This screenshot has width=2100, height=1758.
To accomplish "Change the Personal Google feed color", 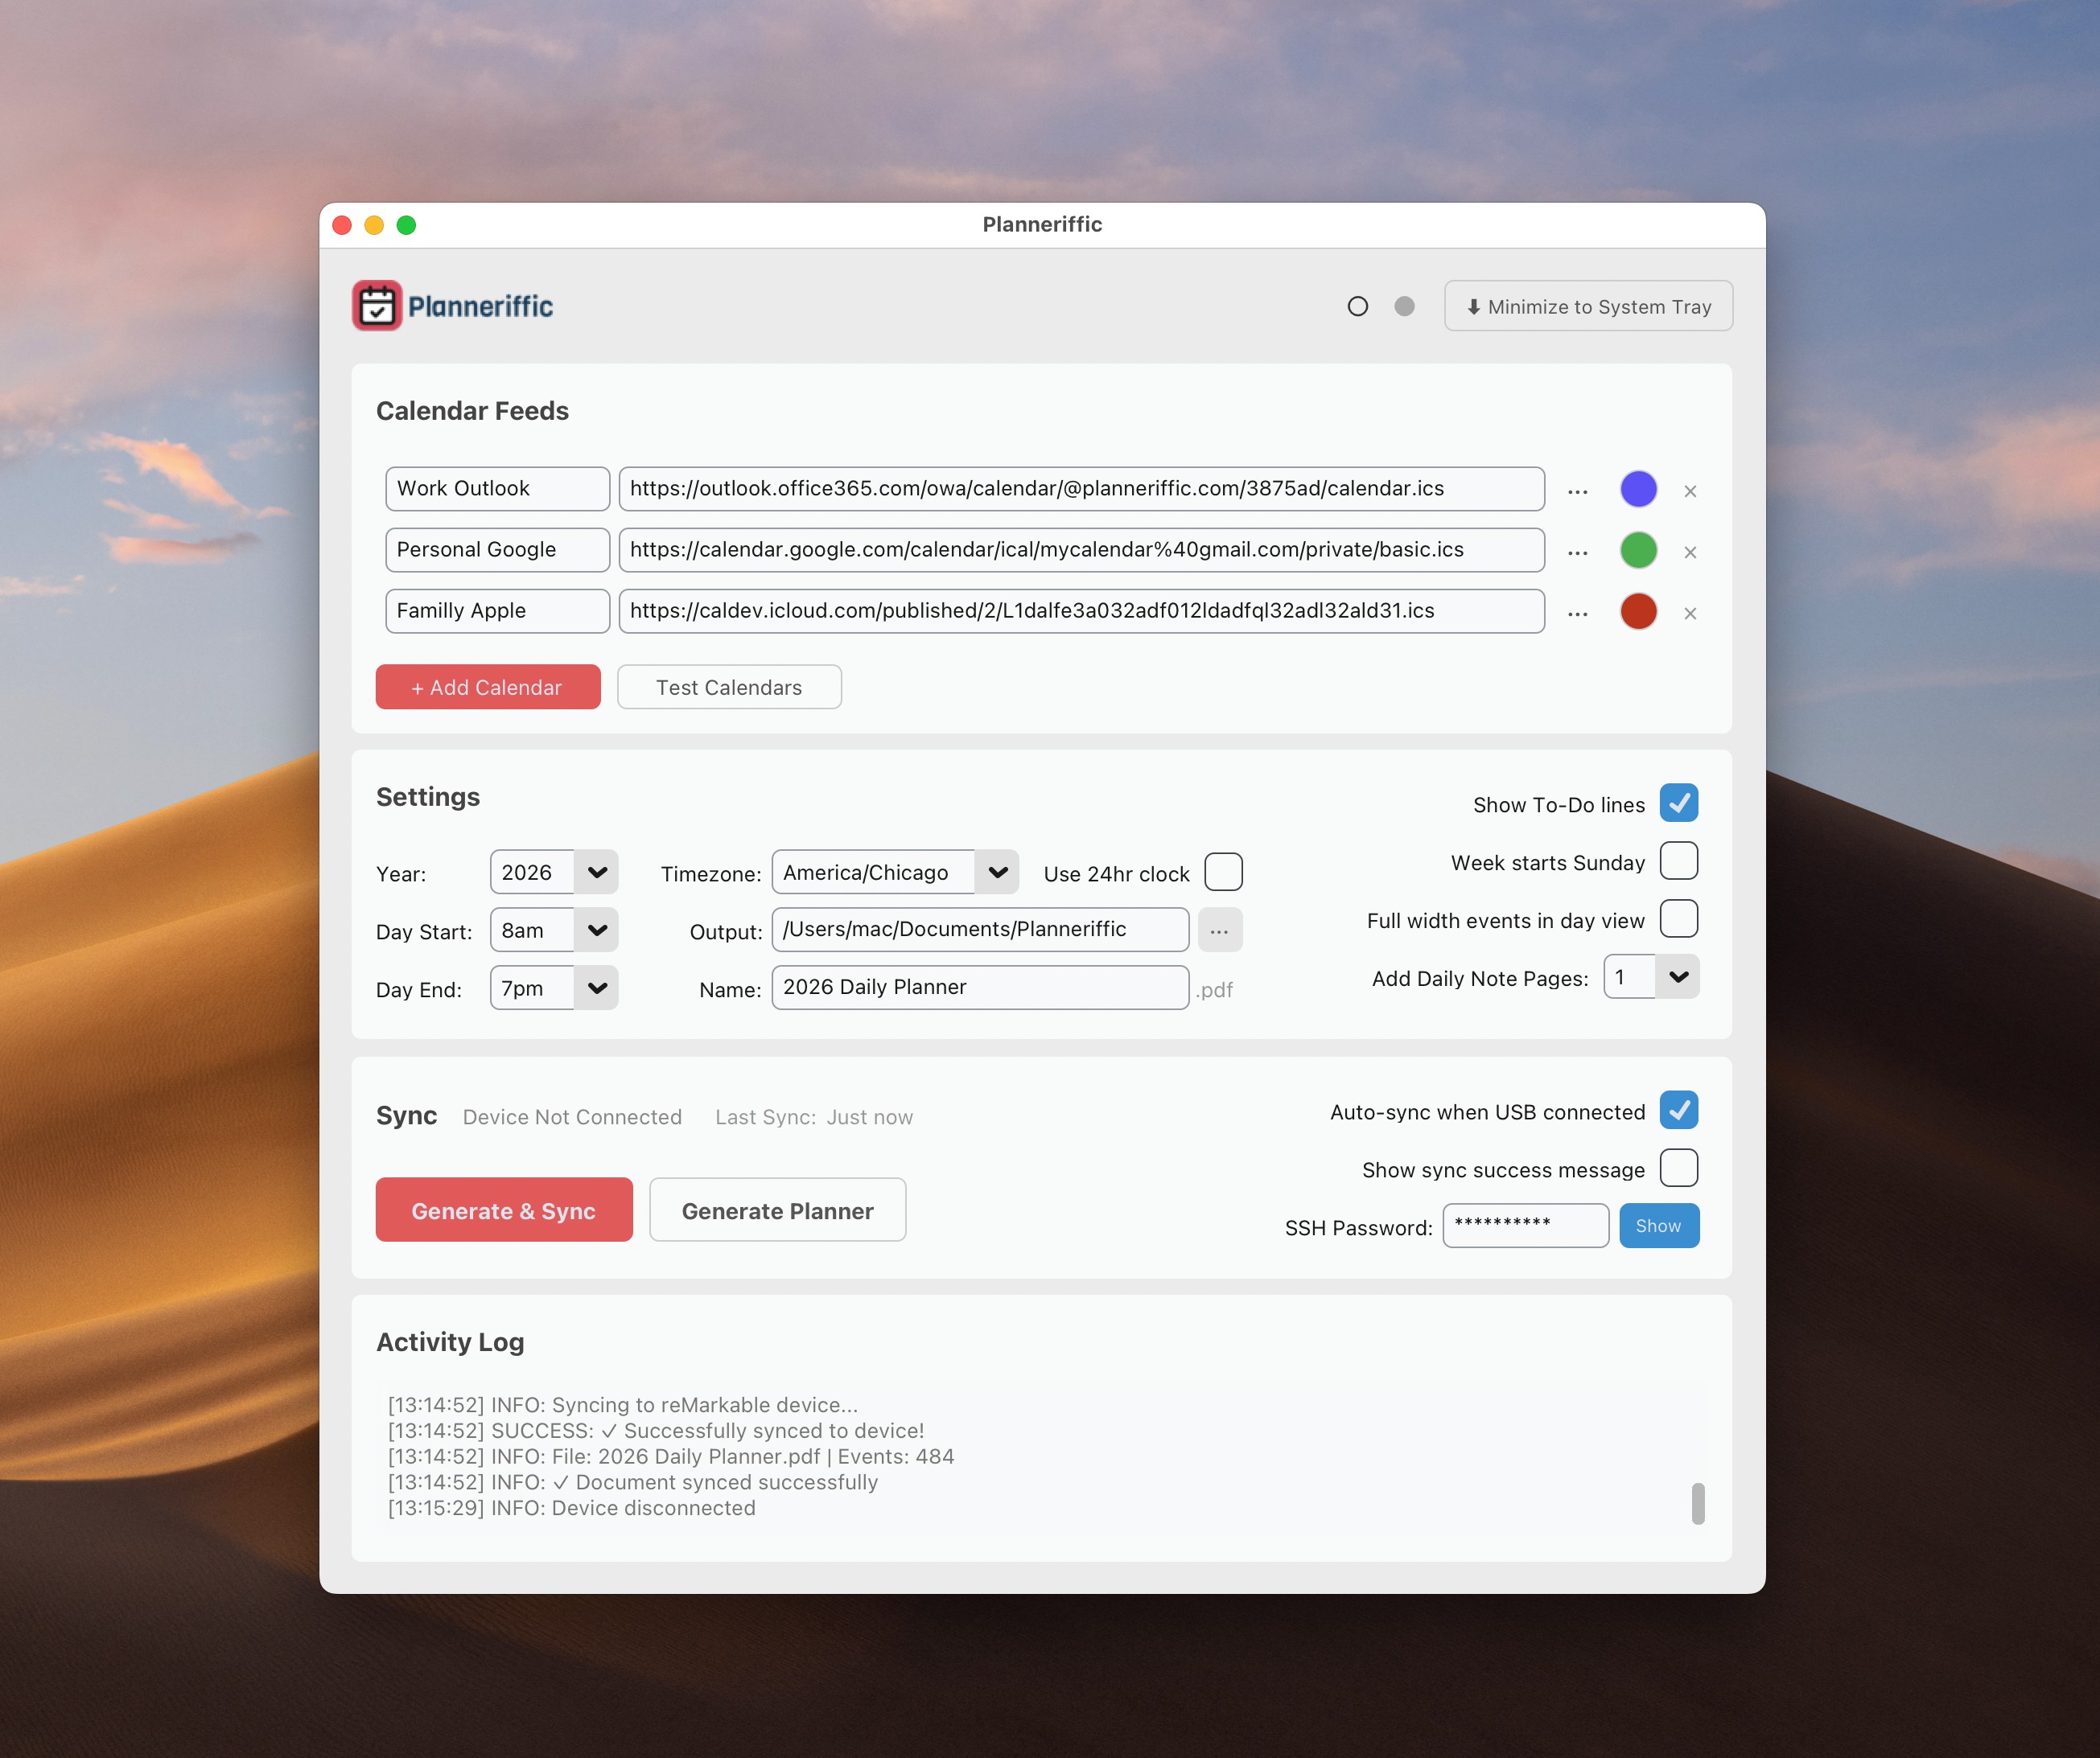I will point(1638,551).
